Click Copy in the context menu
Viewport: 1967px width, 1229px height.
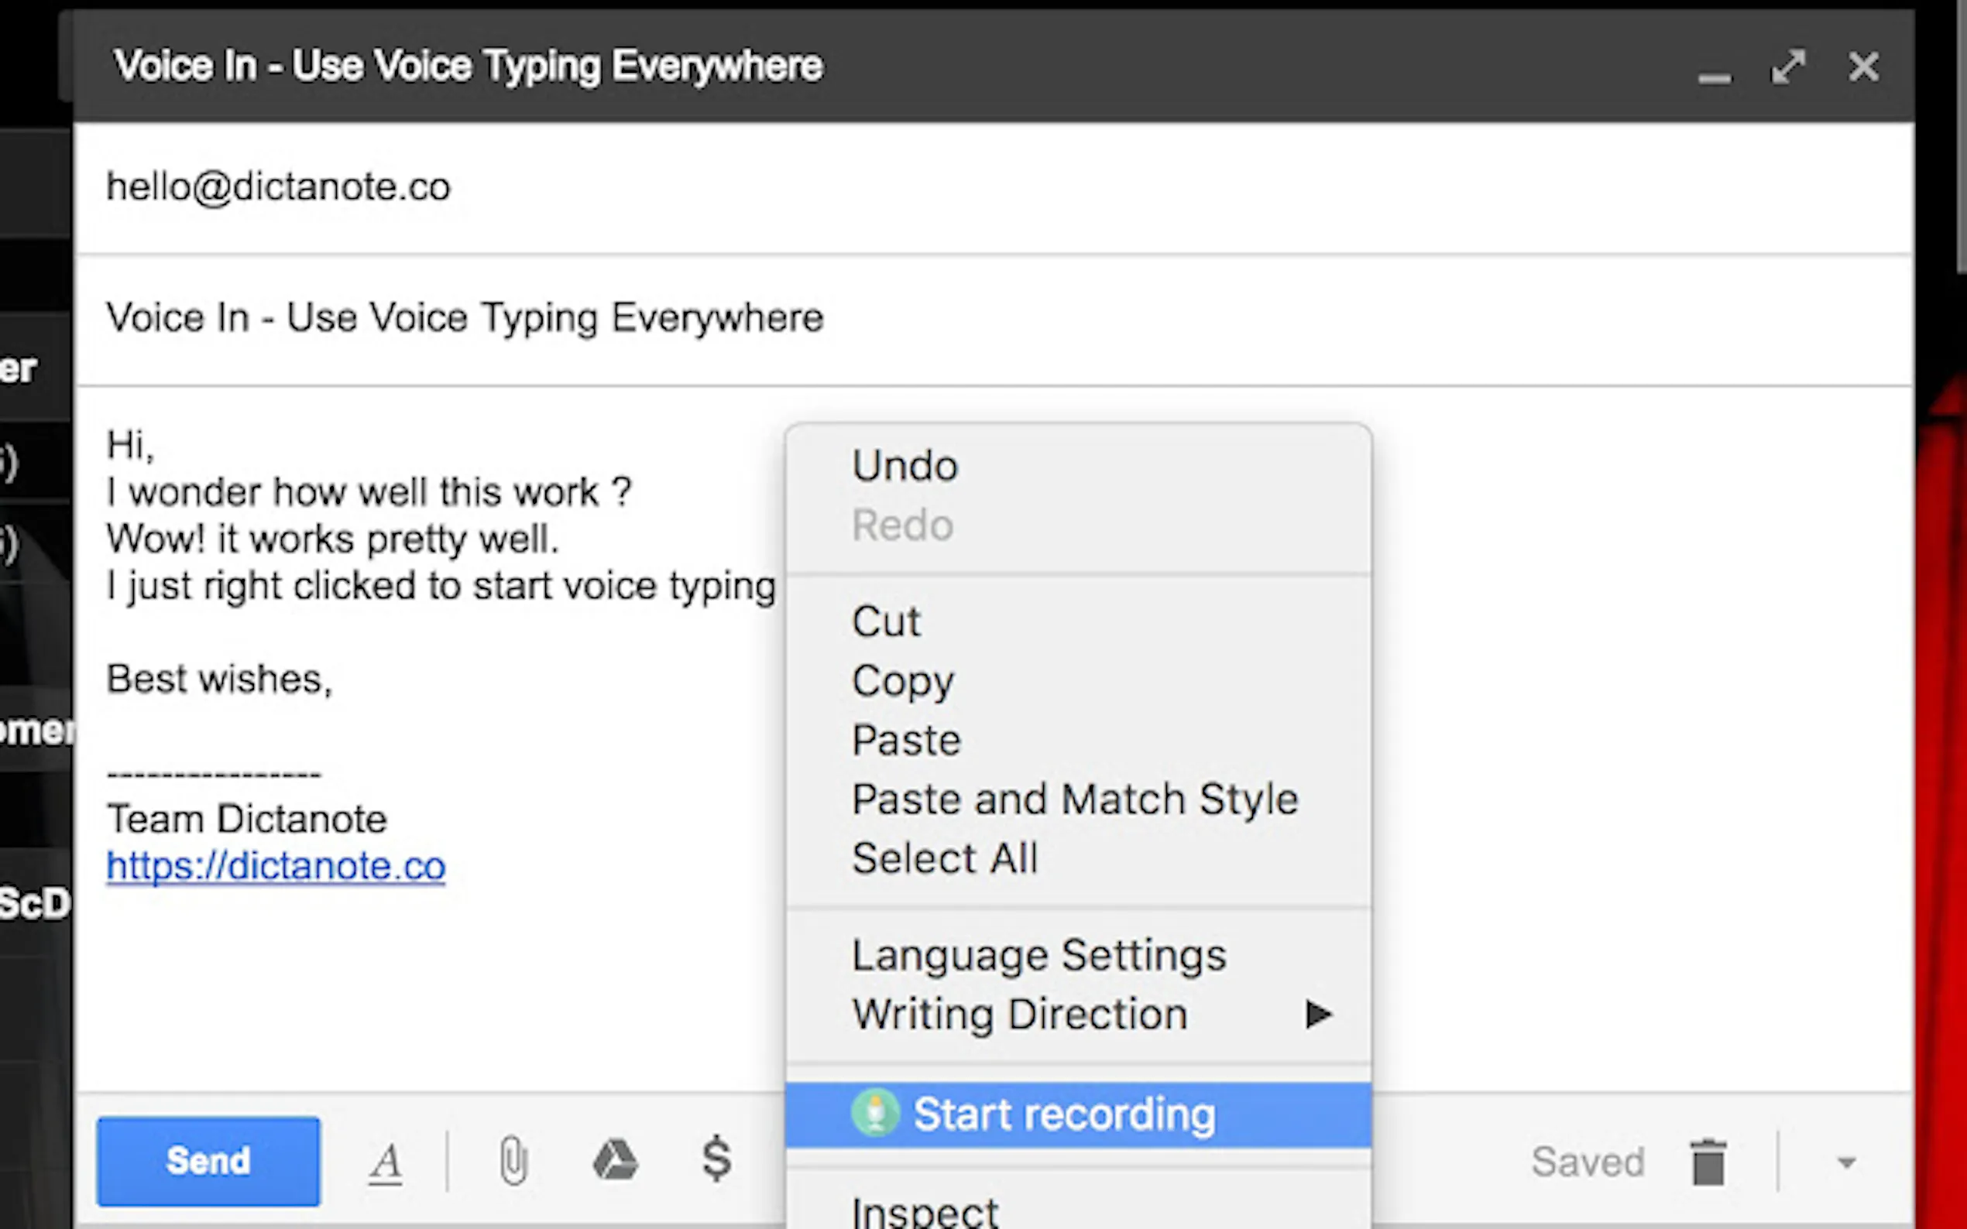(x=903, y=681)
